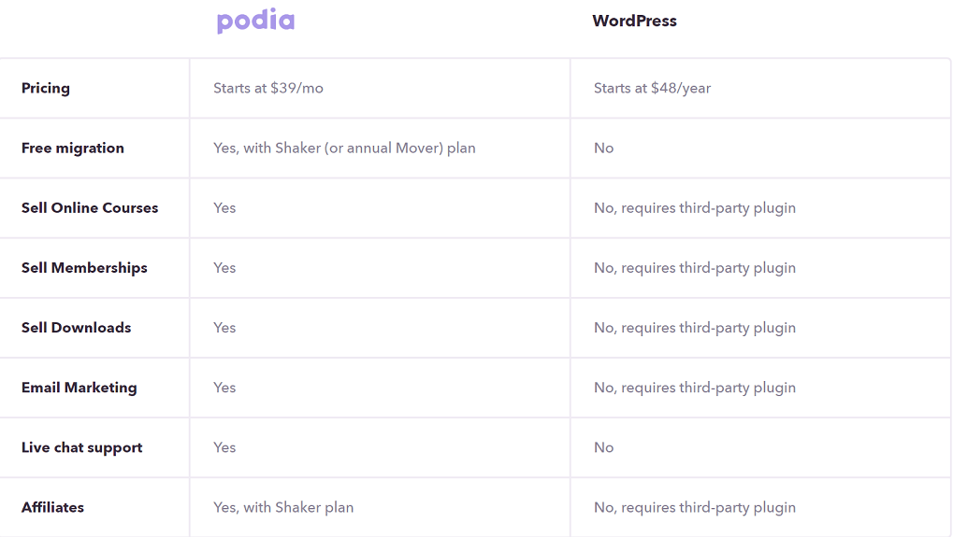Select the WordPress column heading
953x537 pixels.
(x=634, y=21)
